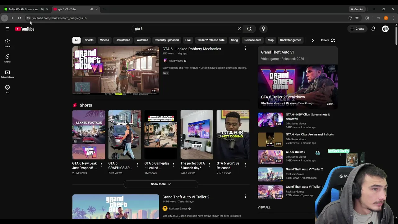Open LEAKED FOOTAGE short thumbnail
Viewport: 398px width, 224px height.
click(89, 135)
